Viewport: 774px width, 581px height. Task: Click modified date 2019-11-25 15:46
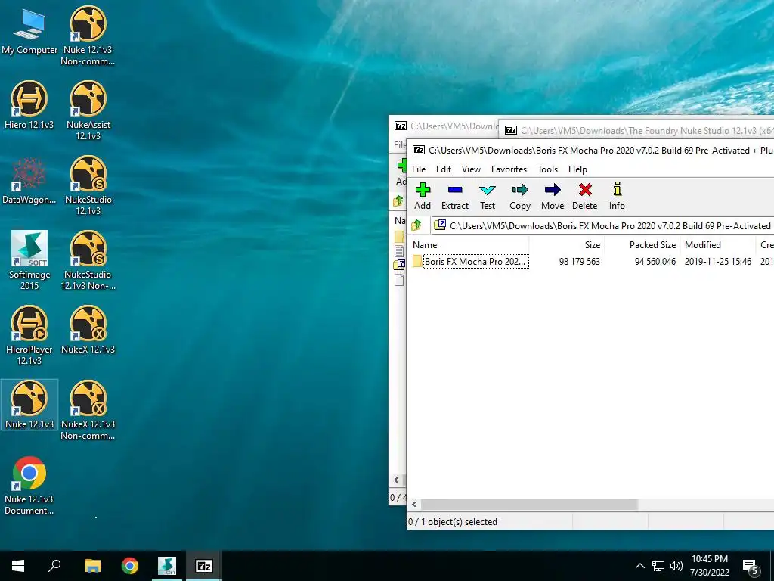(x=718, y=261)
